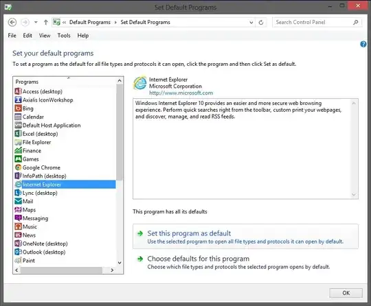Image resolution: width=371 pixels, height=306 pixels.
Task: Click the Google Chrome icon
Action: point(19,167)
